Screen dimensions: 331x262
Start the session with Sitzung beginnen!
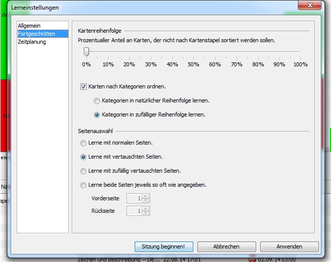[164, 247]
